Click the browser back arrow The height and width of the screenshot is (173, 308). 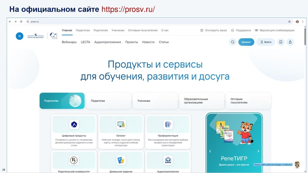coord(10,22)
